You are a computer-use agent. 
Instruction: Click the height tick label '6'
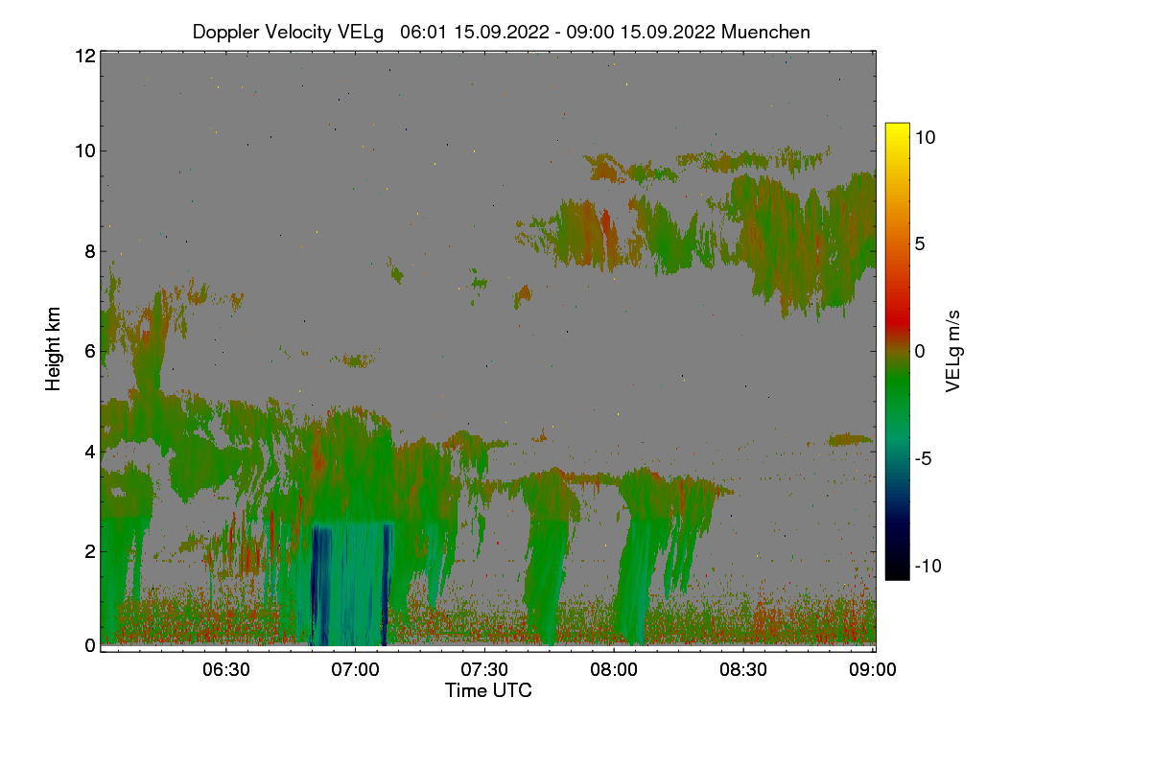pyautogui.click(x=90, y=351)
